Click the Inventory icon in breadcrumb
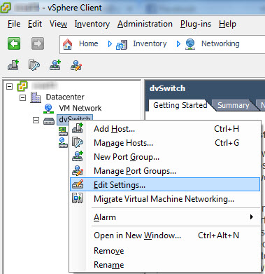265x274 pixels. click(122, 44)
